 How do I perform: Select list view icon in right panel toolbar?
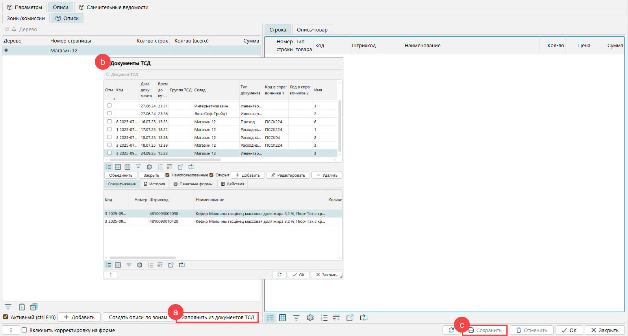[270, 318]
